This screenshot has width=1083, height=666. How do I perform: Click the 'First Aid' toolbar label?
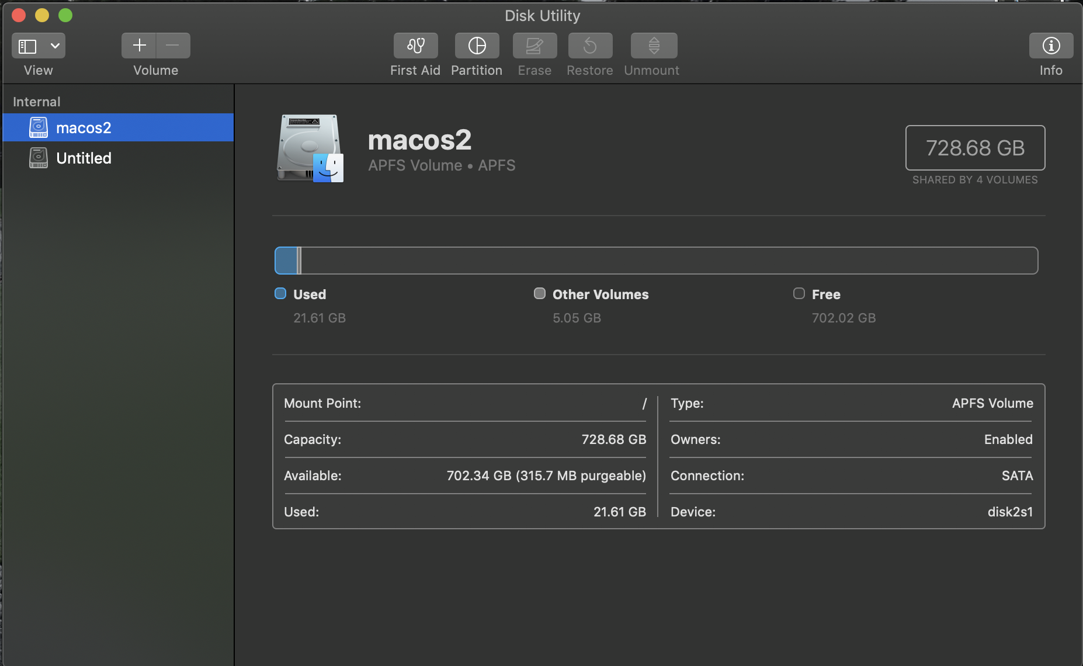pos(415,70)
